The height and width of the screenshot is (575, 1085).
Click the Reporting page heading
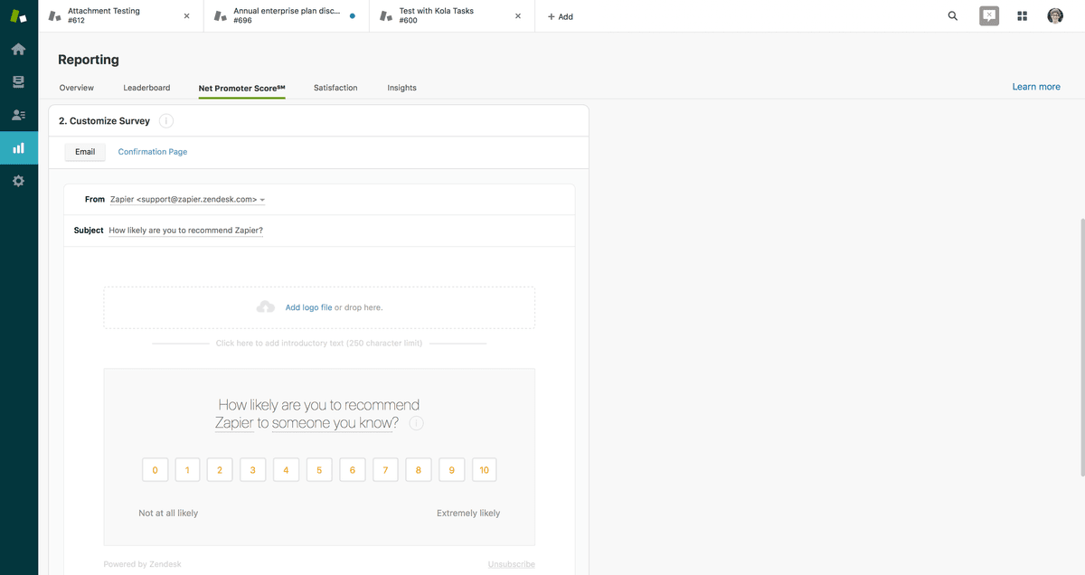(89, 60)
